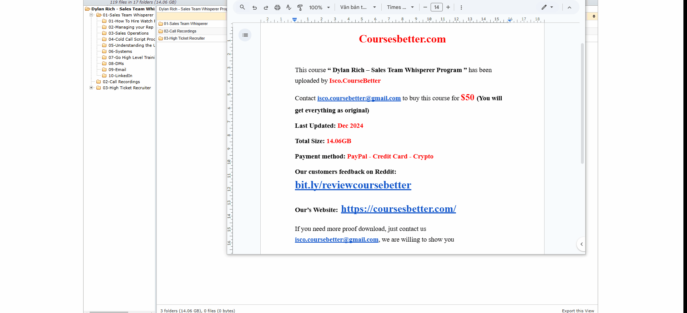
Task: Open the three-dot more options menu
Action: click(461, 7)
